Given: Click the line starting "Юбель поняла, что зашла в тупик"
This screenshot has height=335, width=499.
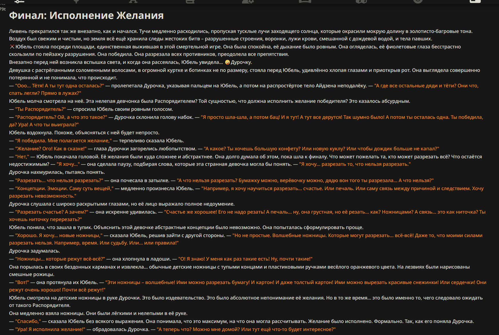Looking at the screenshot, I should (186, 227).
